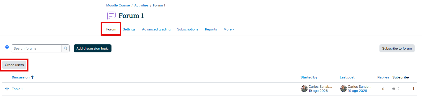Click into the Search forums field
Viewport: 426px width, 96px height.
pyautogui.click(x=36, y=48)
